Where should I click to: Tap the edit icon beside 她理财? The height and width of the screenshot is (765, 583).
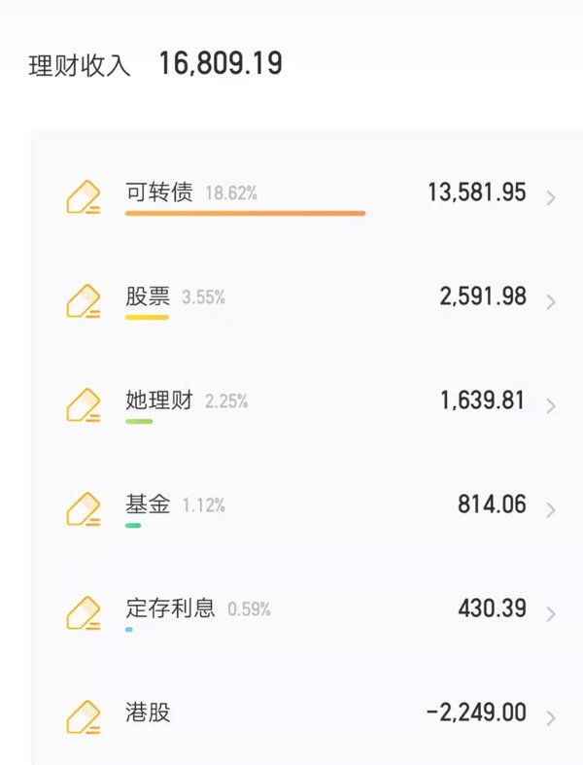[x=84, y=405]
